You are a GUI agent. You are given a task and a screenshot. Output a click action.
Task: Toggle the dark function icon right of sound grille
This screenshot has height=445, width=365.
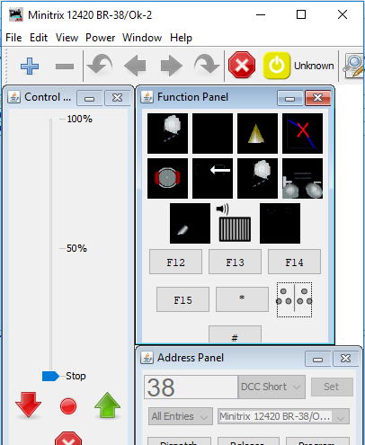tap(280, 223)
